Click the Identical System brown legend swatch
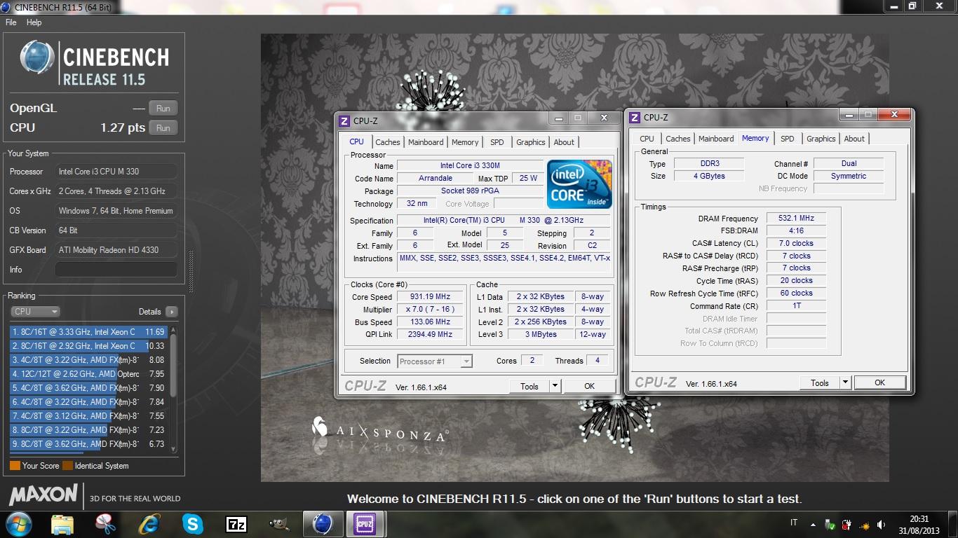This screenshot has height=538, width=958. (x=67, y=466)
